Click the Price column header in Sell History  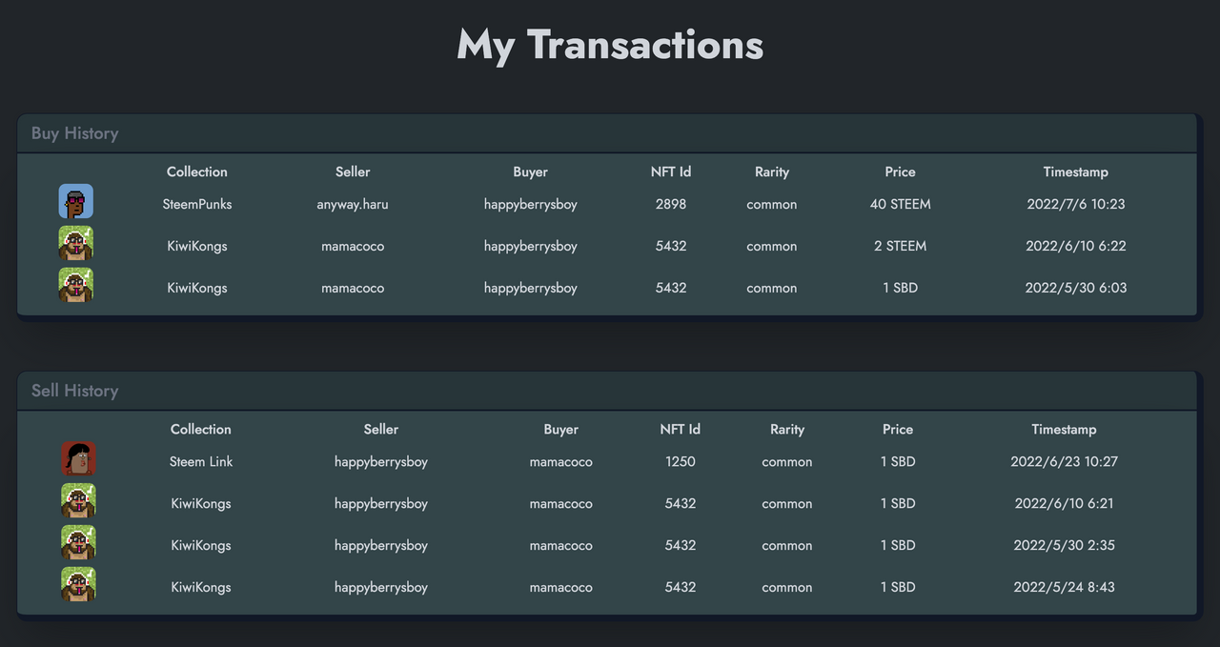click(x=898, y=429)
